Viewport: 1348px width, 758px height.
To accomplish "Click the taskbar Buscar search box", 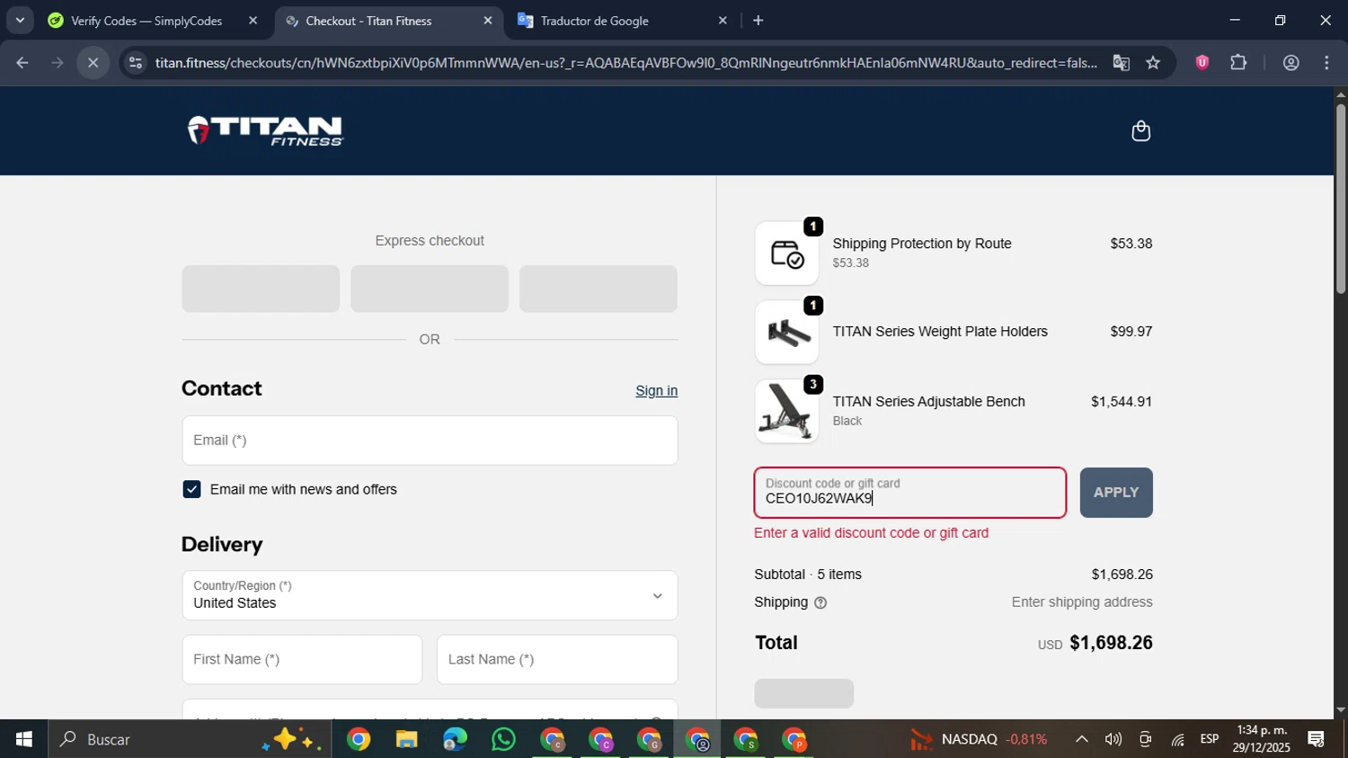I will coord(190,739).
